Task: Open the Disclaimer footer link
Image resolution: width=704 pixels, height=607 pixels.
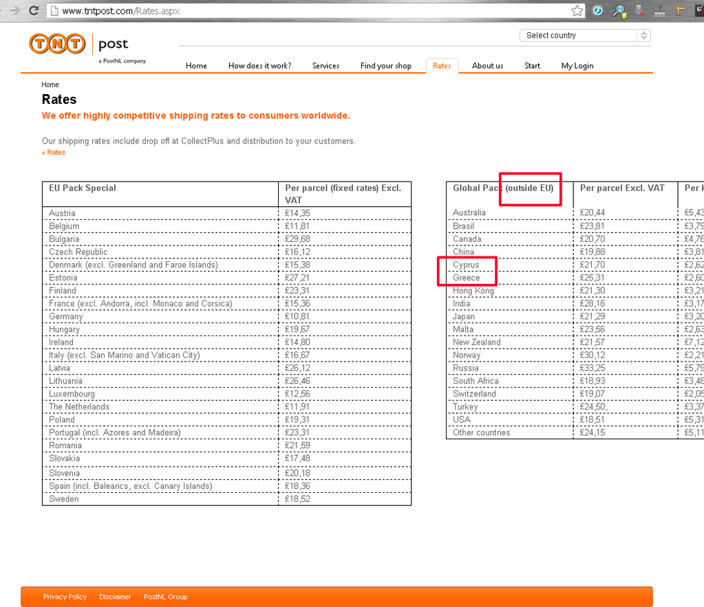Action: [x=115, y=597]
